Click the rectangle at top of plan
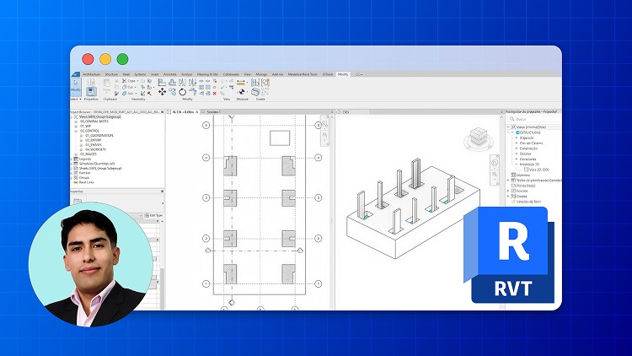This screenshot has width=632, height=356. (x=280, y=138)
